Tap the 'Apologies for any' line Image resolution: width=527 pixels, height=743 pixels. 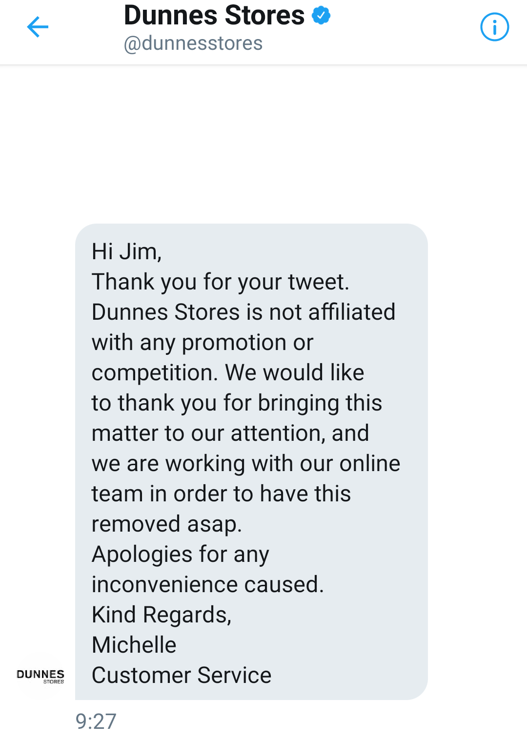point(181,555)
